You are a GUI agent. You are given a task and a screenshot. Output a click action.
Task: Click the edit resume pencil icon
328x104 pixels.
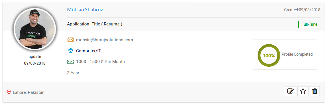pos(291,91)
